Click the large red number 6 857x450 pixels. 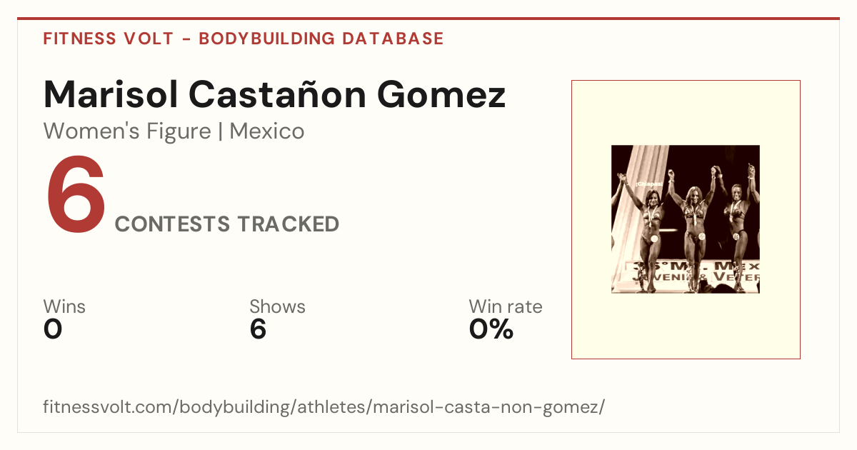tap(76, 194)
